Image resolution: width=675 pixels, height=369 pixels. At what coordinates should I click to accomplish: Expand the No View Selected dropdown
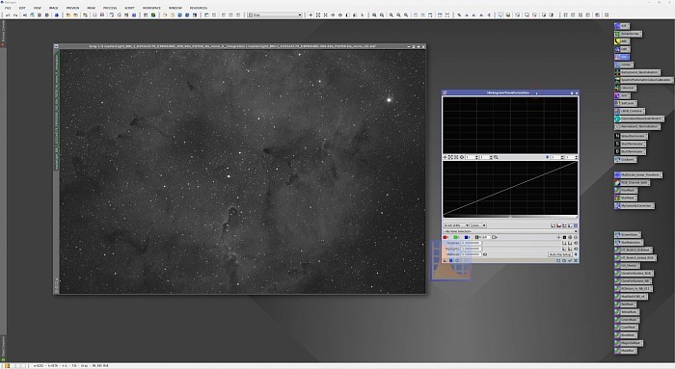point(510,231)
